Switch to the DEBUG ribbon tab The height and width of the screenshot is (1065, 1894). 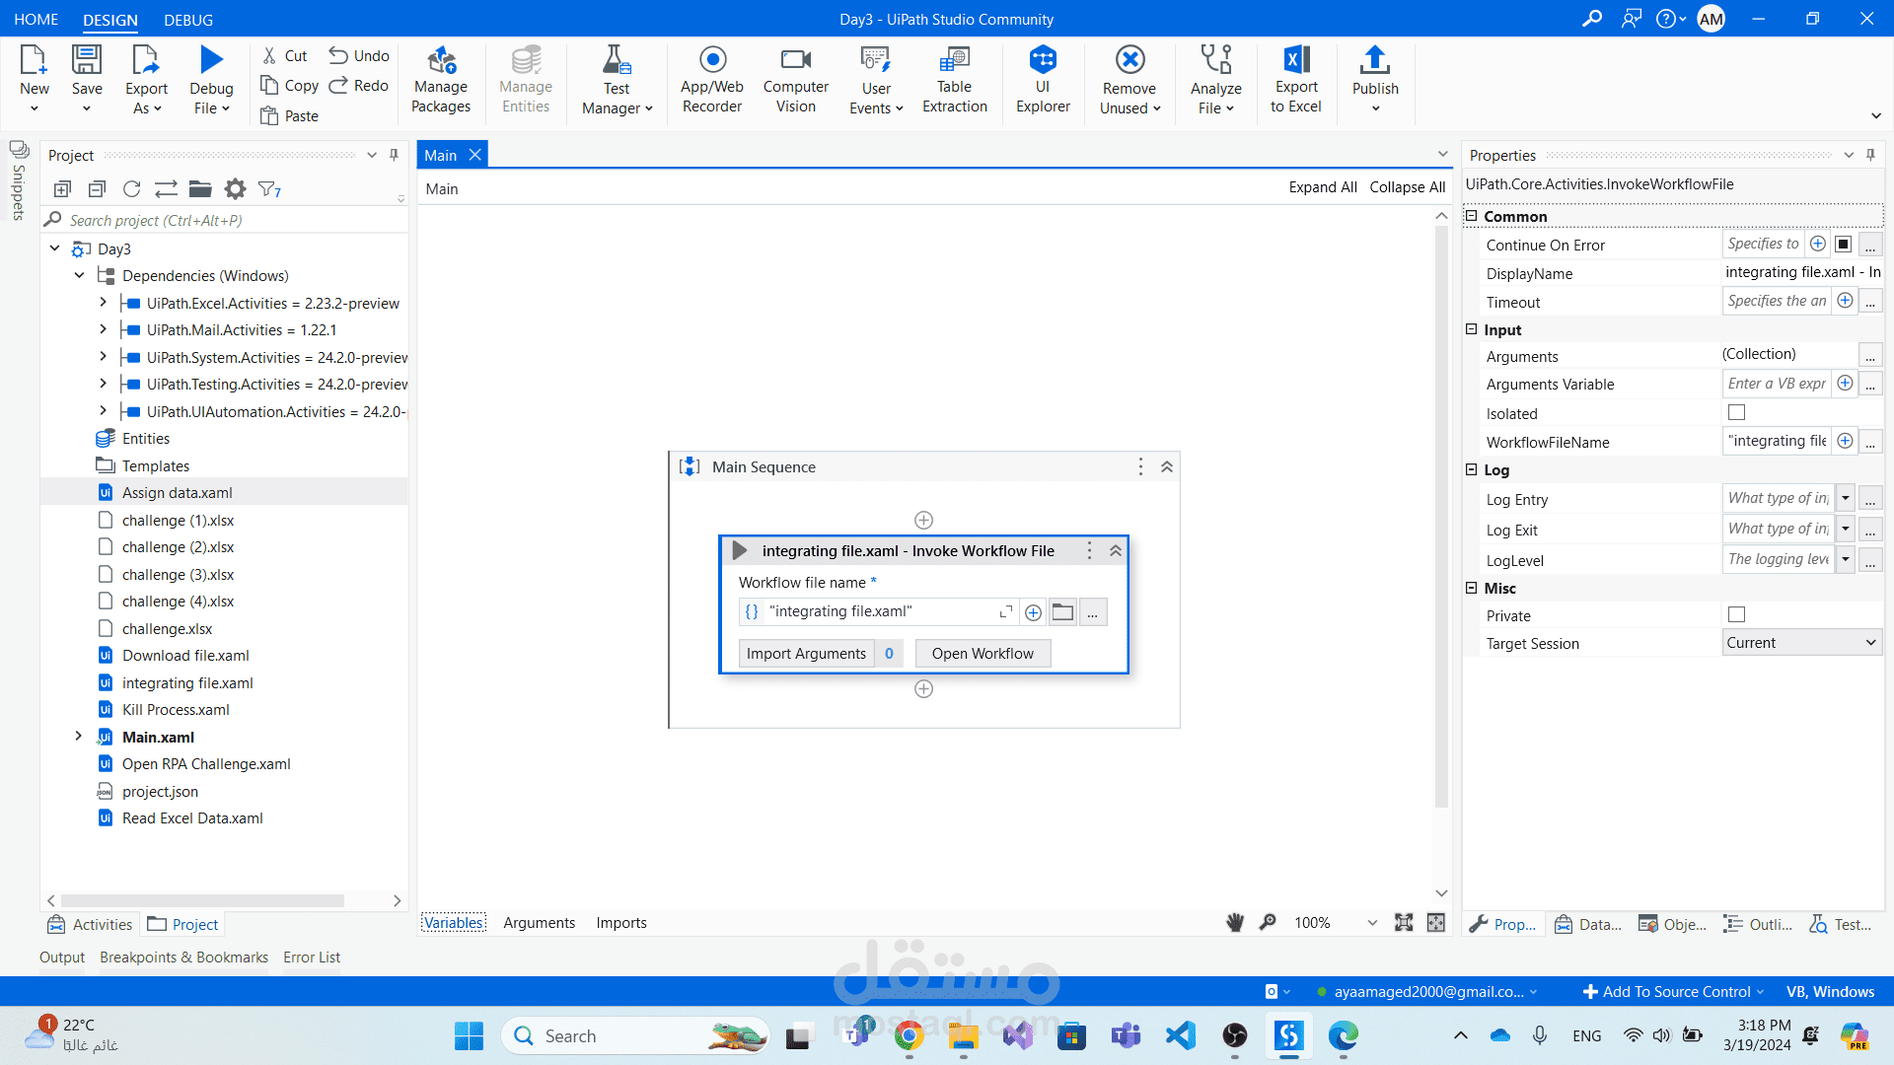coord(188,20)
